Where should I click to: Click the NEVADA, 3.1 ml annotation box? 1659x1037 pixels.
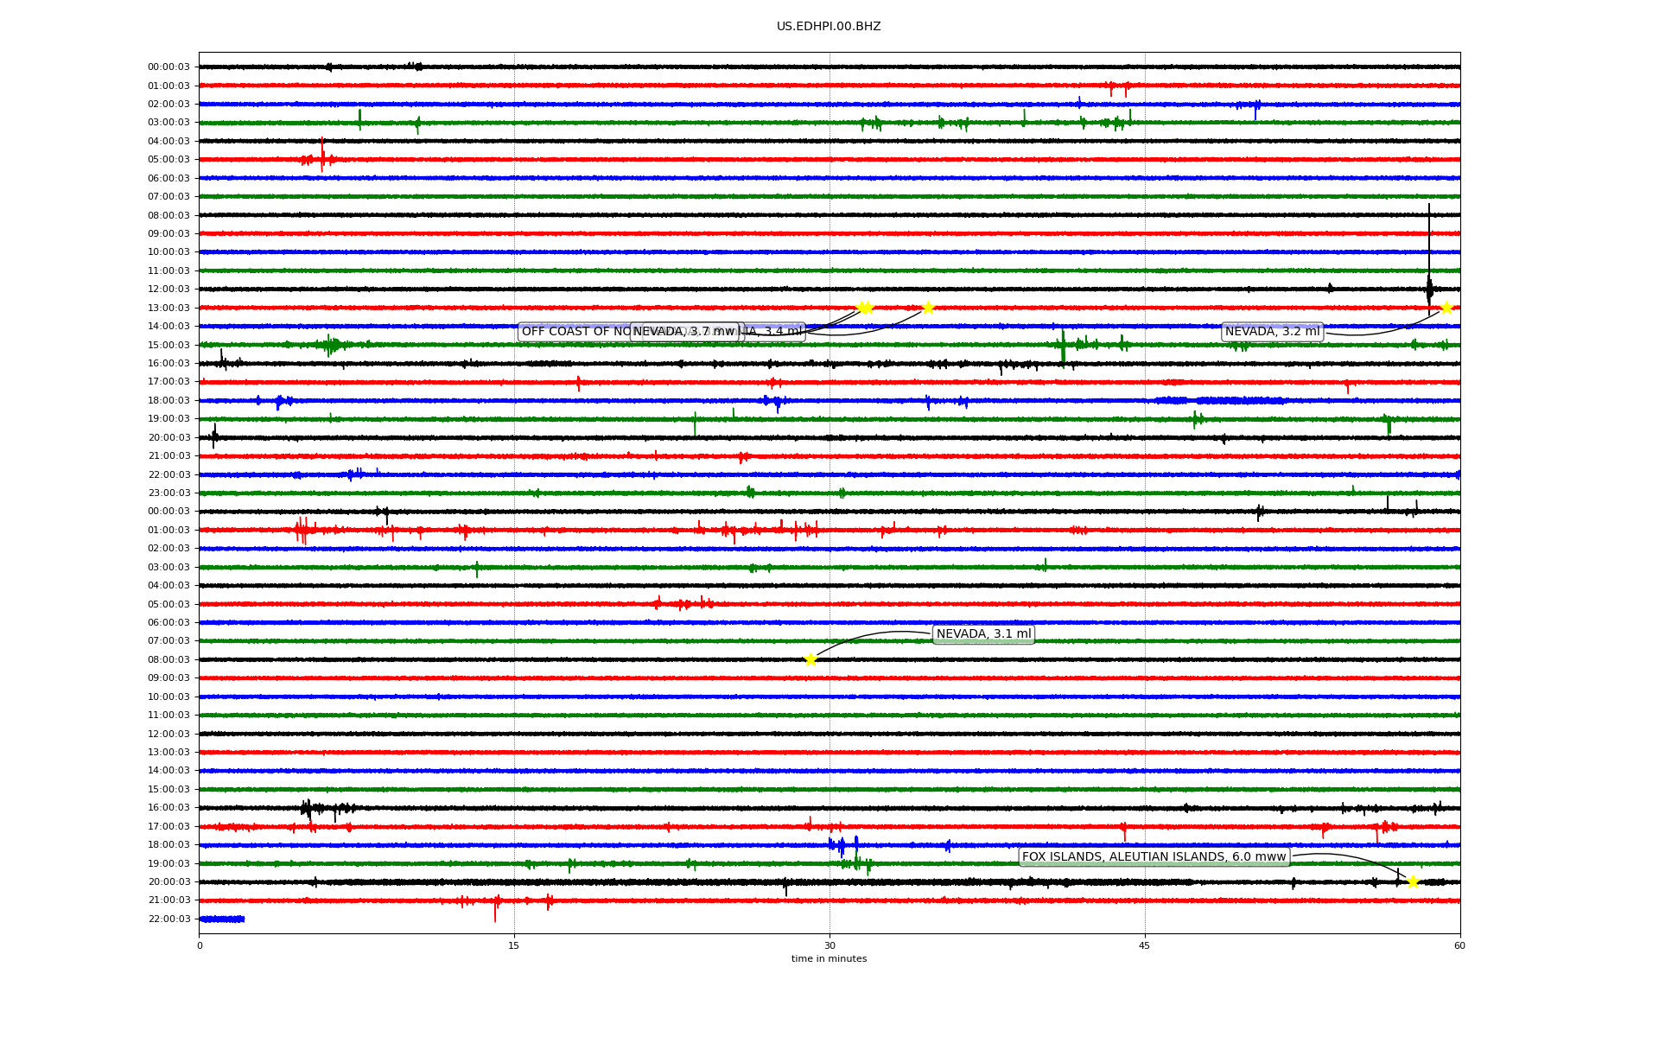[x=983, y=634]
